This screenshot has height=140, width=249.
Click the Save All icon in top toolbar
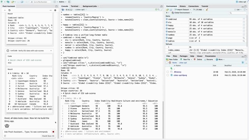(x=22, y=2)
